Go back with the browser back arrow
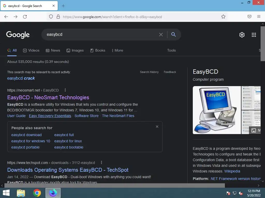This screenshot has height=198, width=265. [x=6, y=17]
